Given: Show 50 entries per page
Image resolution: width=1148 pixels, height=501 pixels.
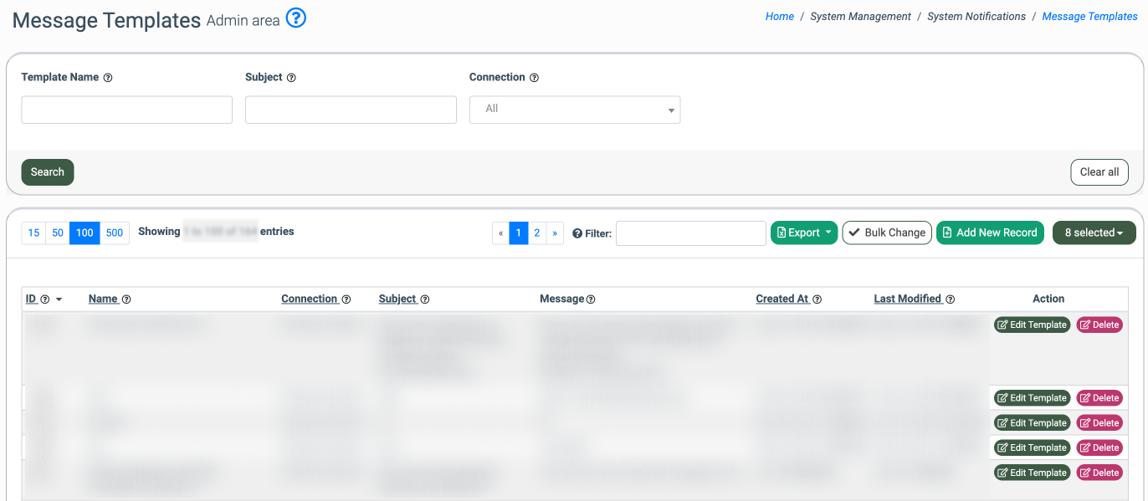Looking at the screenshot, I should 58,233.
